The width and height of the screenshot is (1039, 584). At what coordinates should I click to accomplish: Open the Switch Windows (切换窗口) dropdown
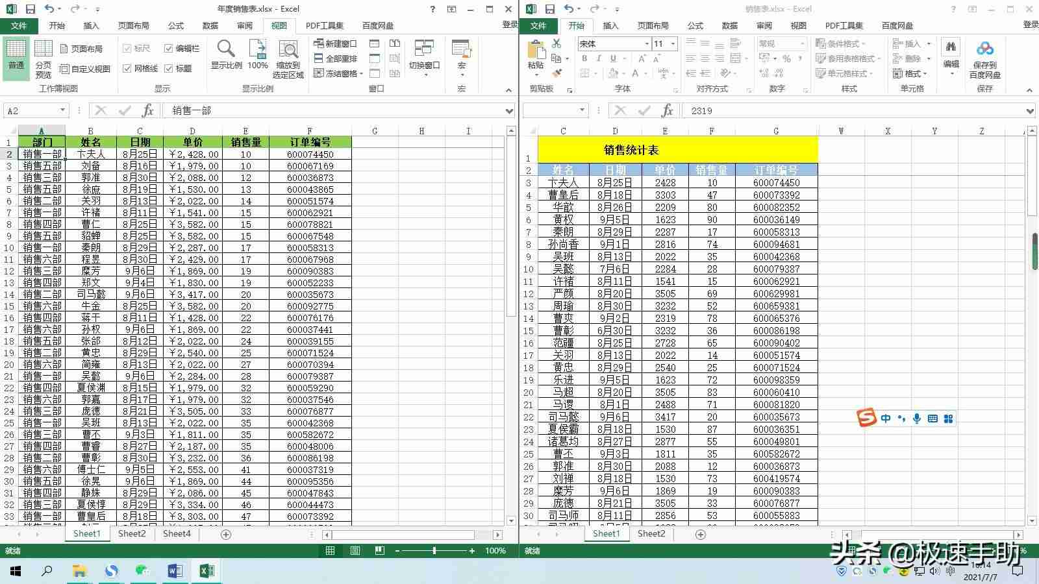424,58
